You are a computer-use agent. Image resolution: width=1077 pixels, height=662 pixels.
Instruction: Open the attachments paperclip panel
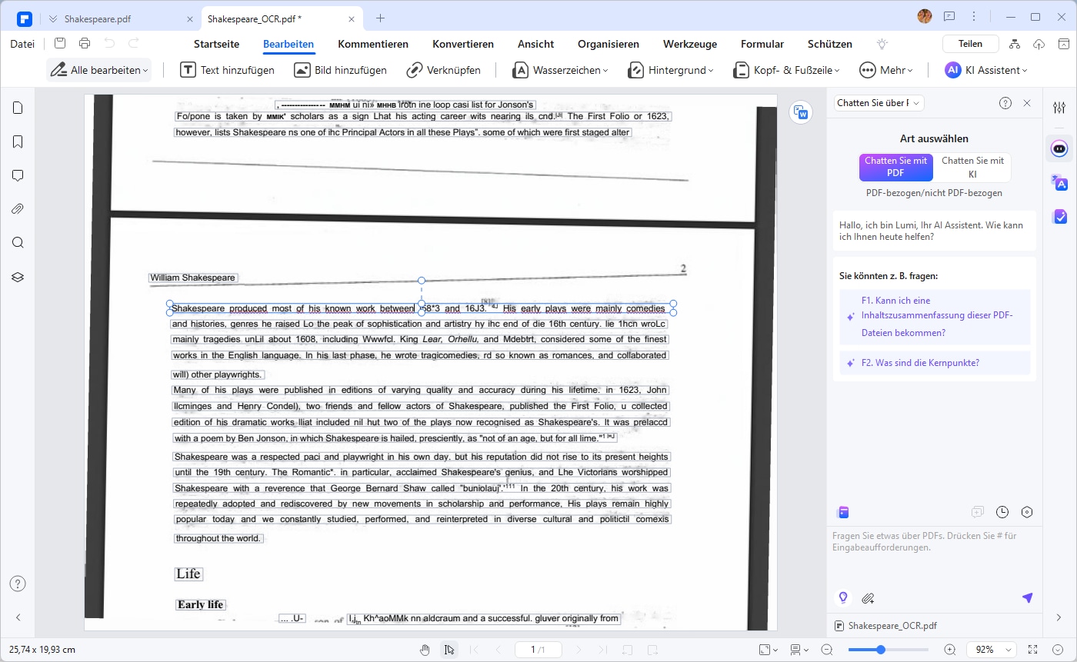pos(18,209)
